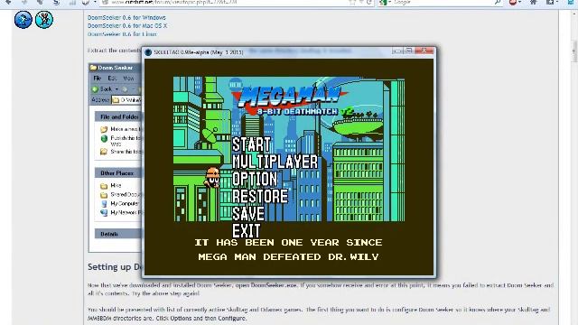578x325 pixels.
Task: Click the search magnifier icon in the Google box
Action: tap(498, 2)
